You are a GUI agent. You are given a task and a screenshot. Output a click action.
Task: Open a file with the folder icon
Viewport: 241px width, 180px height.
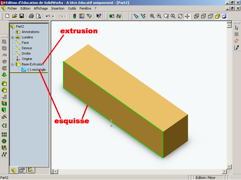click(14, 16)
